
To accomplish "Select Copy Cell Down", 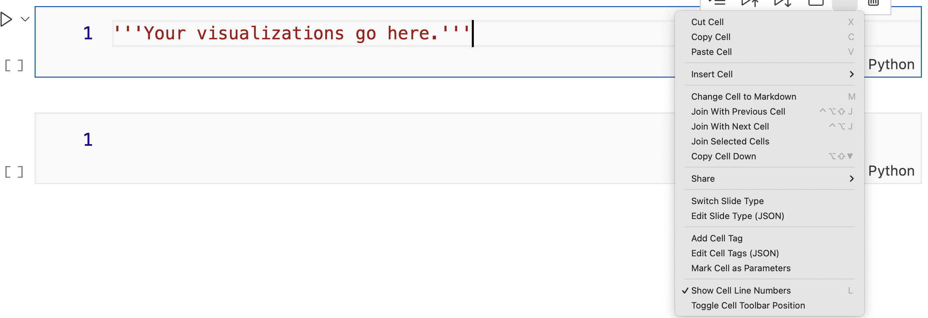I will click(723, 156).
